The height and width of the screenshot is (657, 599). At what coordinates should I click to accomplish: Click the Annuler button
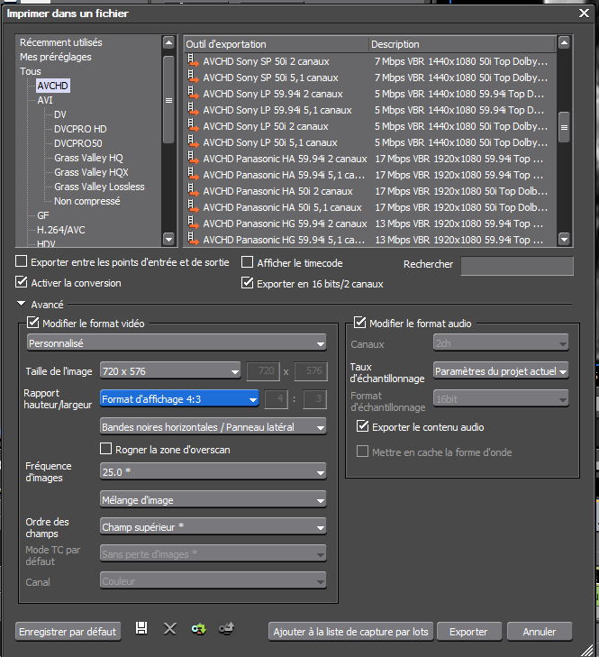[x=539, y=632]
